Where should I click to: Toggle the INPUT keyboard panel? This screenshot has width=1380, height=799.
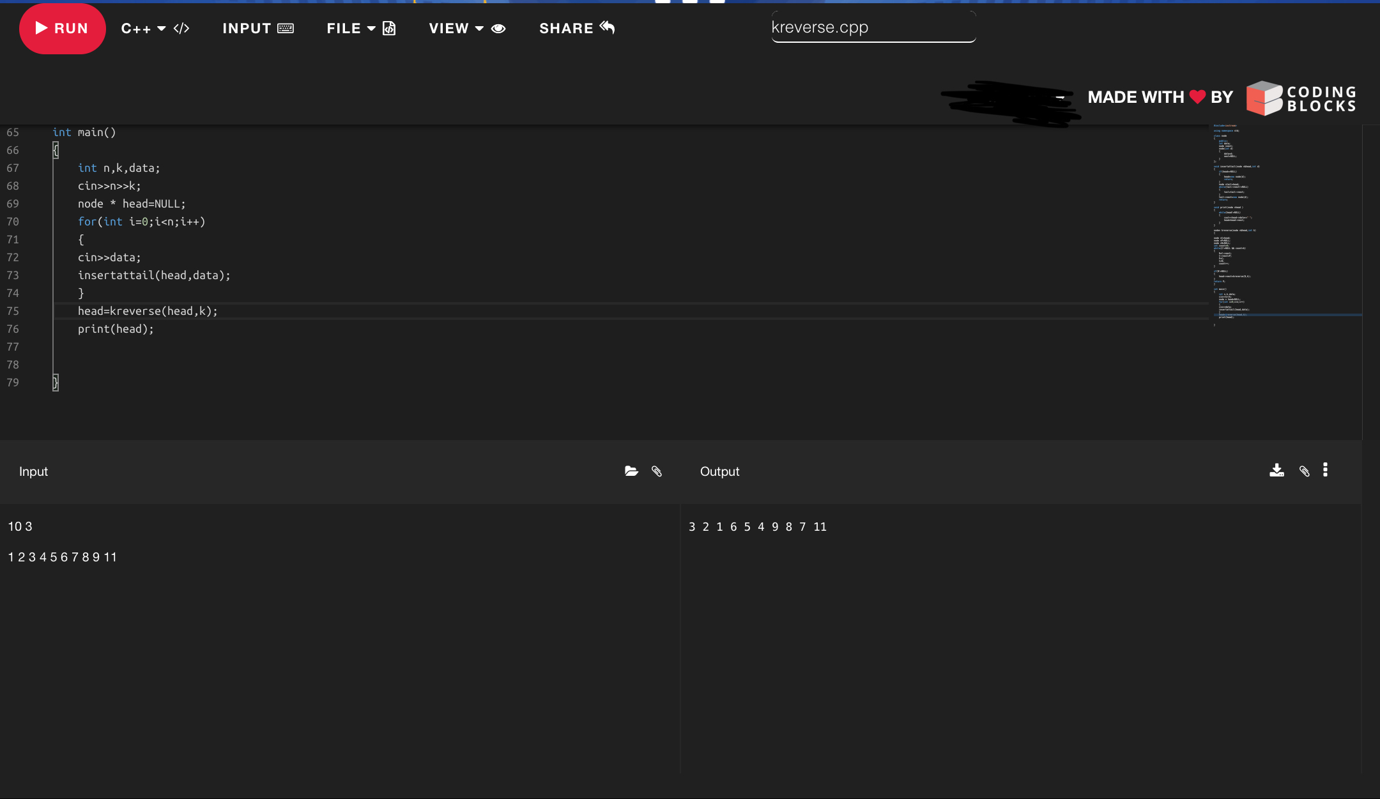tap(257, 29)
